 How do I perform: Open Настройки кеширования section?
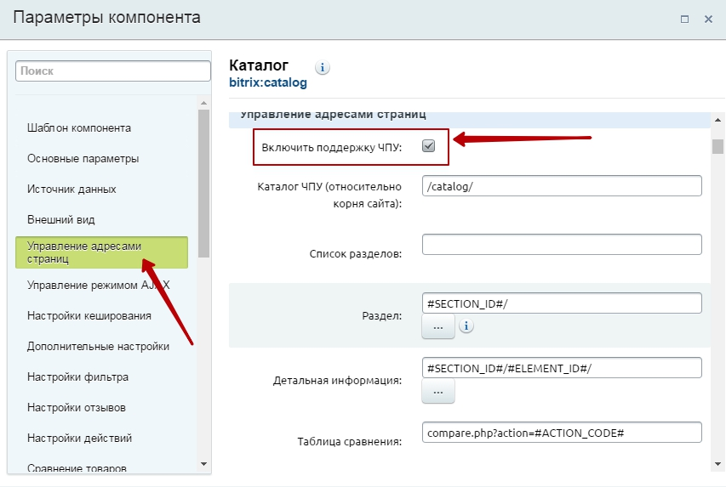tap(89, 315)
